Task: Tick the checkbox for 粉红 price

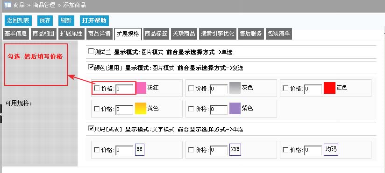Action: click(97, 88)
